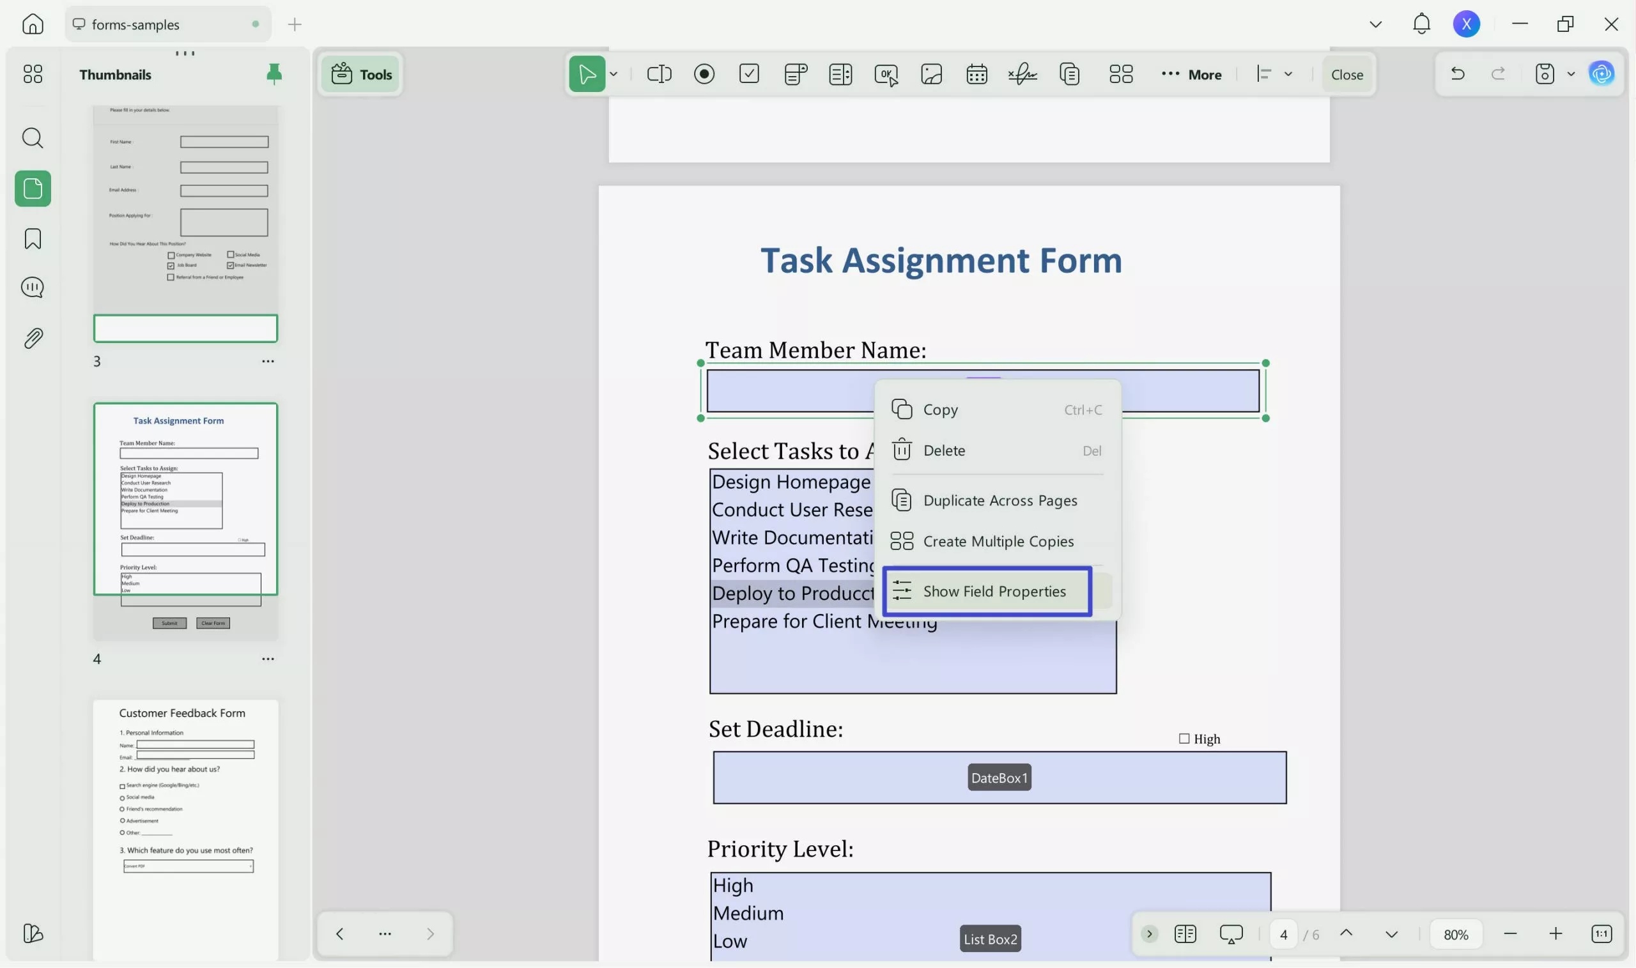Select the image field tool
1636x968 pixels.
coord(931,74)
